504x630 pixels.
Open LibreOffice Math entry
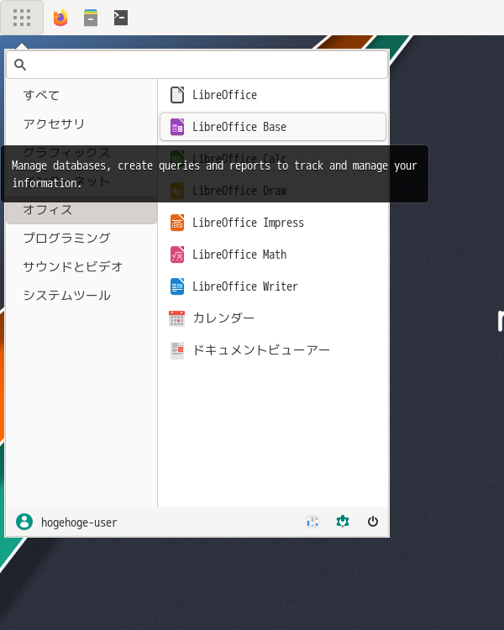pos(273,255)
